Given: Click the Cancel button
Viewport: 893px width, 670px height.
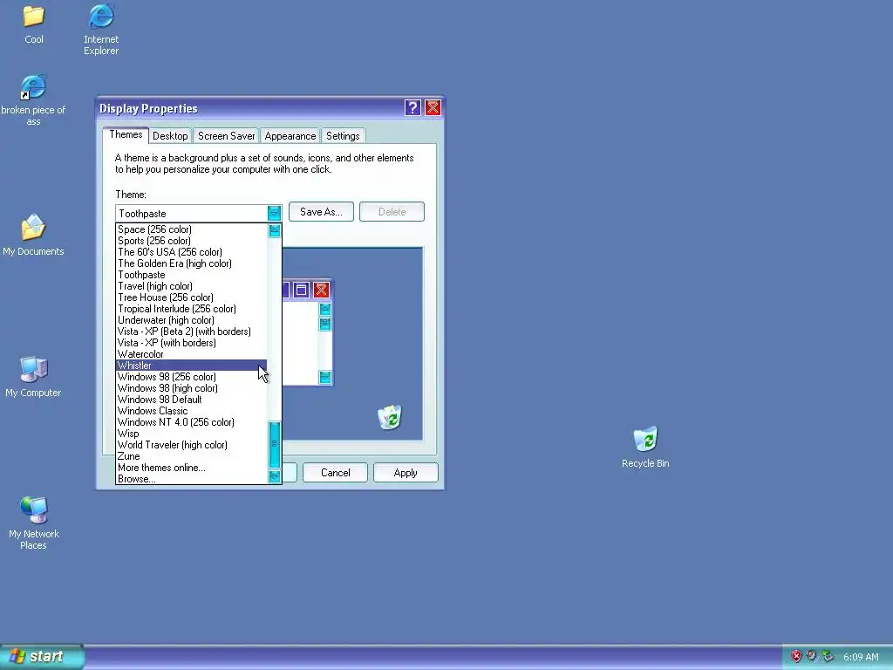Looking at the screenshot, I should tap(336, 473).
